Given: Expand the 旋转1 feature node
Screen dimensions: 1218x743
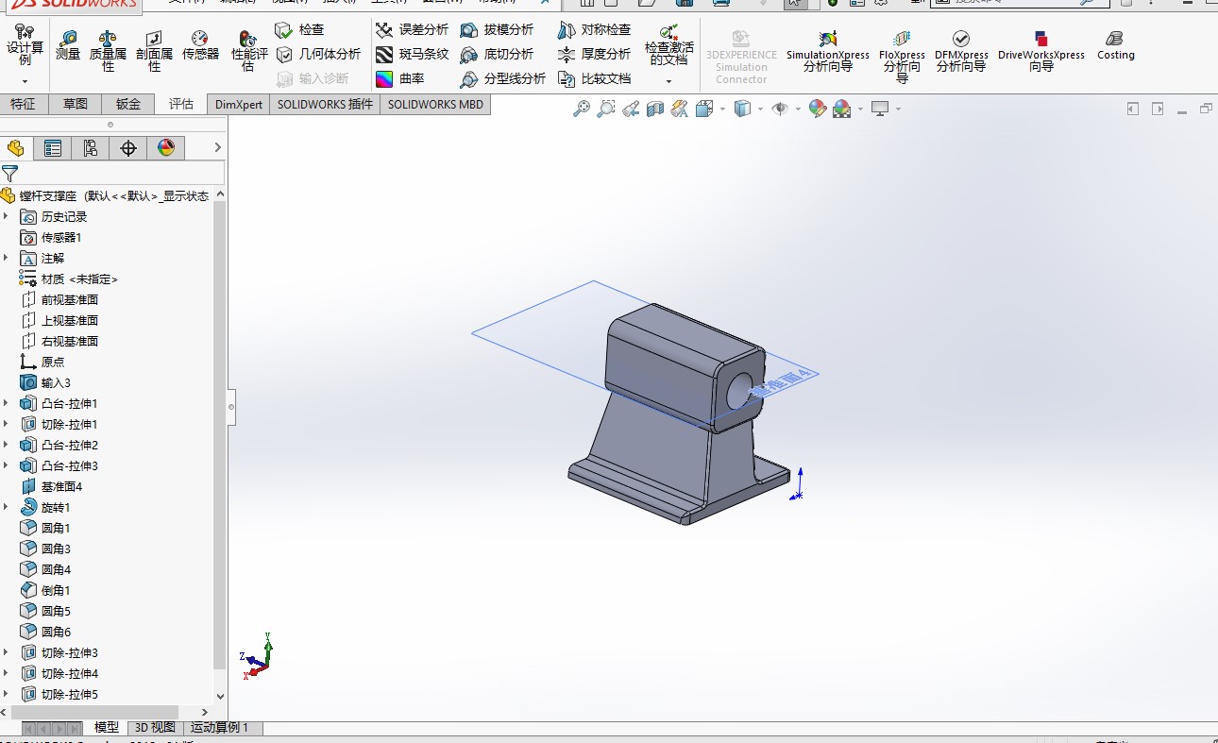Looking at the screenshot, I should tap(6, 508).
